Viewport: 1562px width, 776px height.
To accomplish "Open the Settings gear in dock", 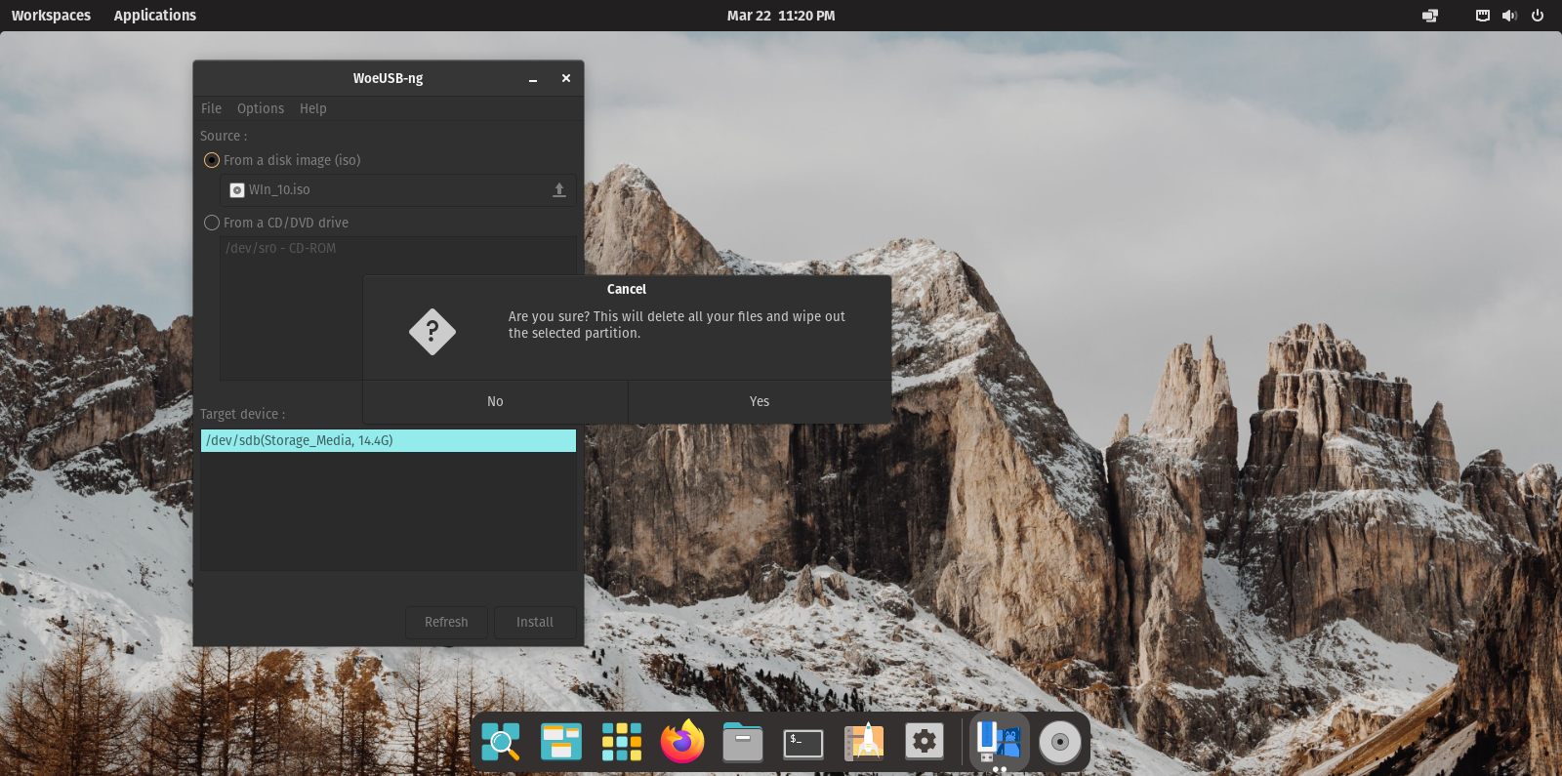I will 925,743.
